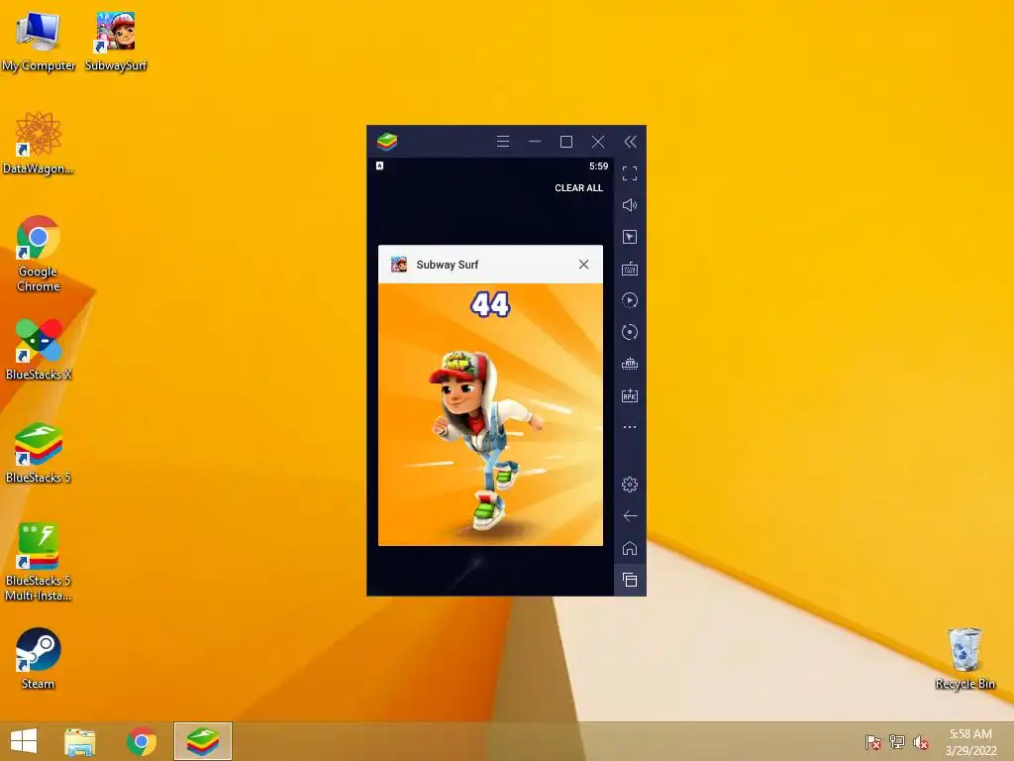Image resolution: width=1014 pixels, height=761 pixels.
Task: Click the Subway Surf app icon in card header
Action: click(x=399, y=264)
